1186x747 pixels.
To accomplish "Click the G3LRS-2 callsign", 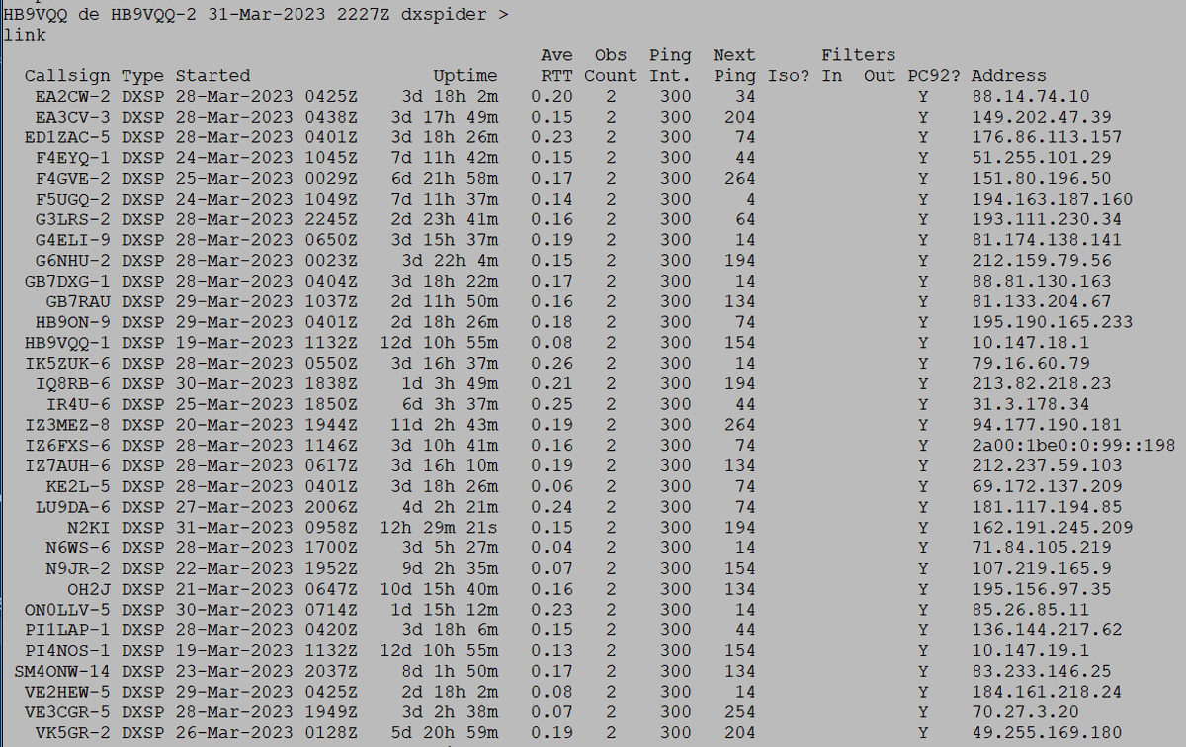I will click(73, 219).
